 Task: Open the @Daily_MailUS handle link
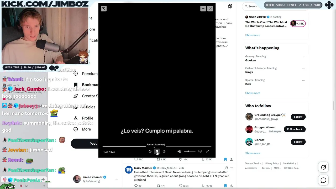(x=167, y=168)
